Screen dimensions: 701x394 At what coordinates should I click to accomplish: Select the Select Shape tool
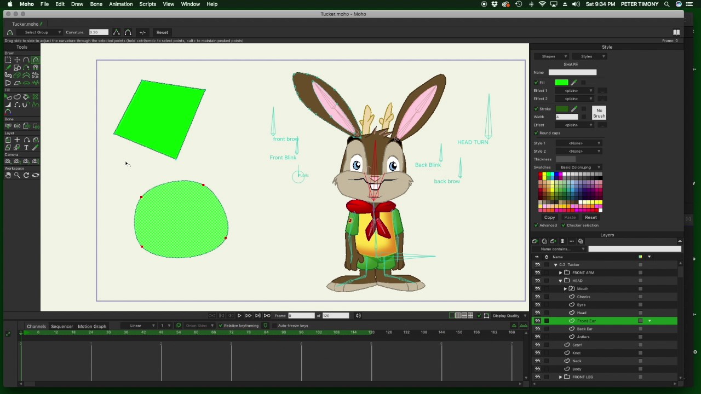pos(8,97)
